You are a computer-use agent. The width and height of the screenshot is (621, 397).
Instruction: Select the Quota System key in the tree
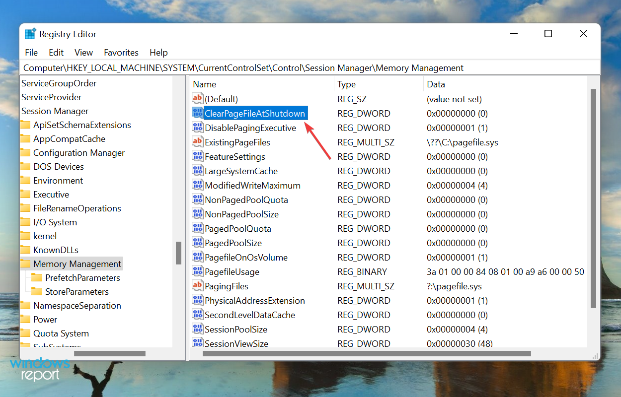click(x=62, y=333)
